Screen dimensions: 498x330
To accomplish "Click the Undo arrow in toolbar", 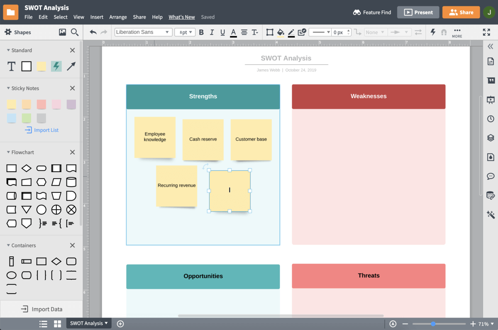I will click(93, 32).
